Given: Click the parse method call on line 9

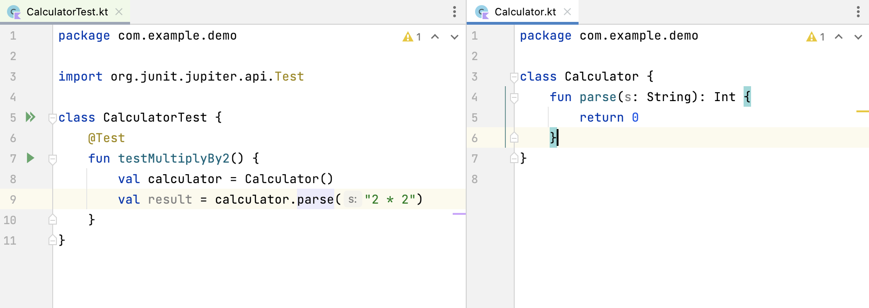Looking at the screenshot, I should click(x=315, y=199).
